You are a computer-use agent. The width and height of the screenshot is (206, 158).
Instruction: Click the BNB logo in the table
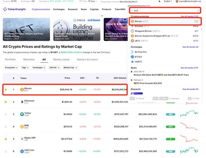[x=22, y=127]
